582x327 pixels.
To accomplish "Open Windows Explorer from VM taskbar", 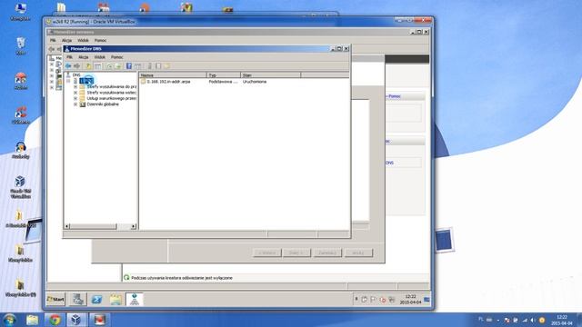I will (115, 299).
